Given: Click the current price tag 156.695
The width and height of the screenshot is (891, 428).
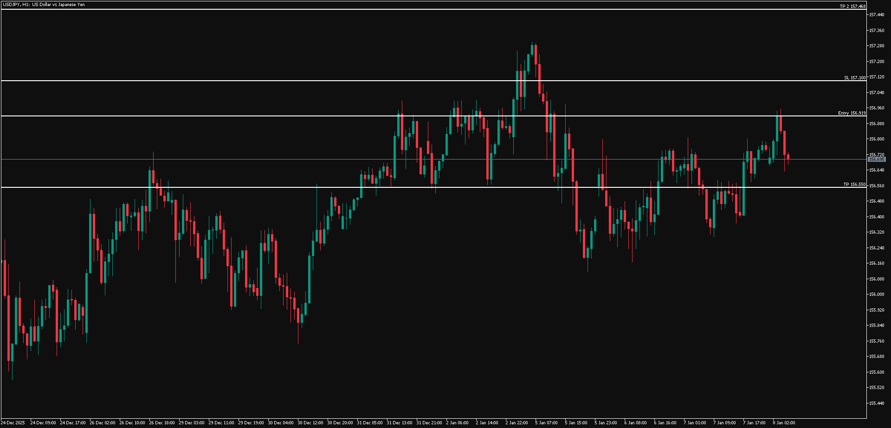Looking at the screenshot, I should tap(877, 160).
